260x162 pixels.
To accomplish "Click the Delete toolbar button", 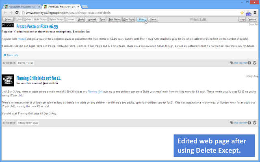I will coord(28,19).
